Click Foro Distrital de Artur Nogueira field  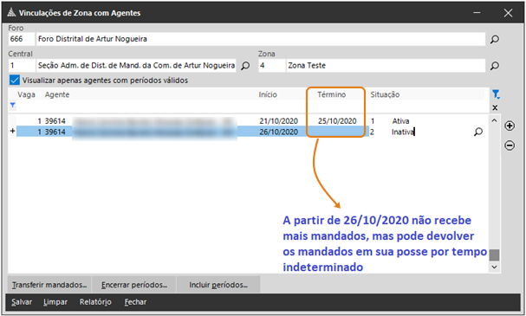(261, 39)
